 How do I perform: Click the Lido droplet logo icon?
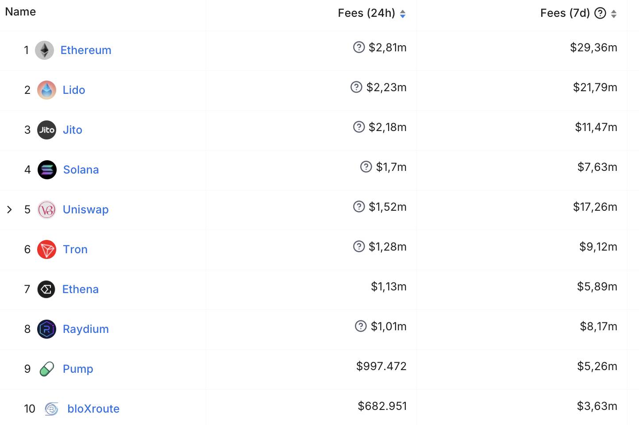(46, 90)
